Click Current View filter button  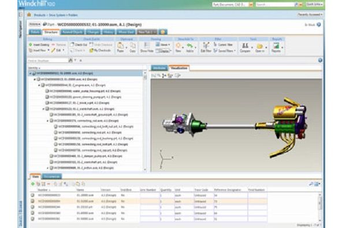pyautogui.click(x=223, y=44)
